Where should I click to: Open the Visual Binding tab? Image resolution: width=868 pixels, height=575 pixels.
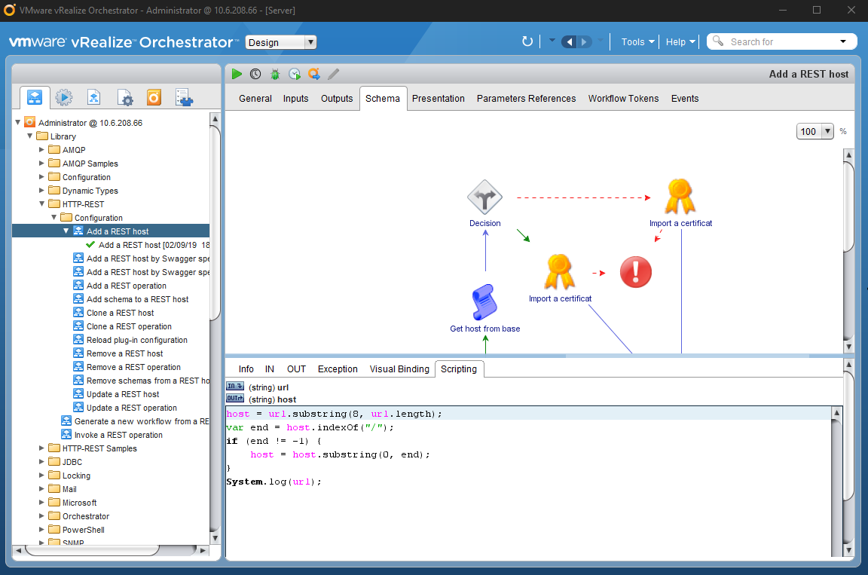[399, 369]
